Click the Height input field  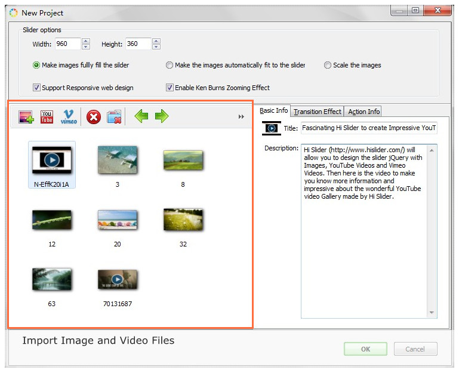pos(138,44)
